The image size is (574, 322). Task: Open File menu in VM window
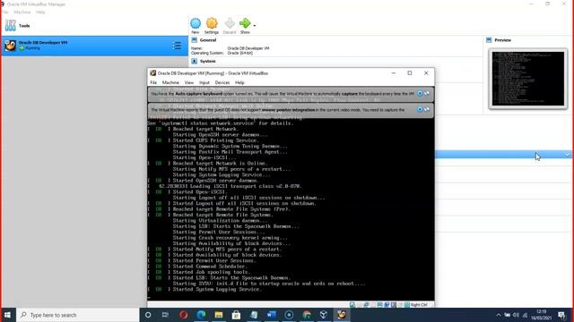pos(153,82)
